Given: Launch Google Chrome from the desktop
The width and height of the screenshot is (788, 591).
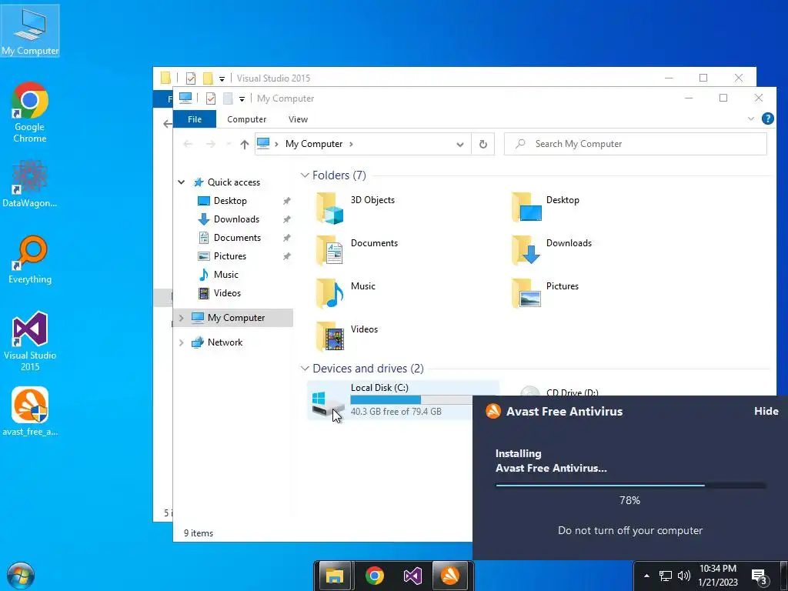Looking at the screenshot, I should click(x=30, y=112).
